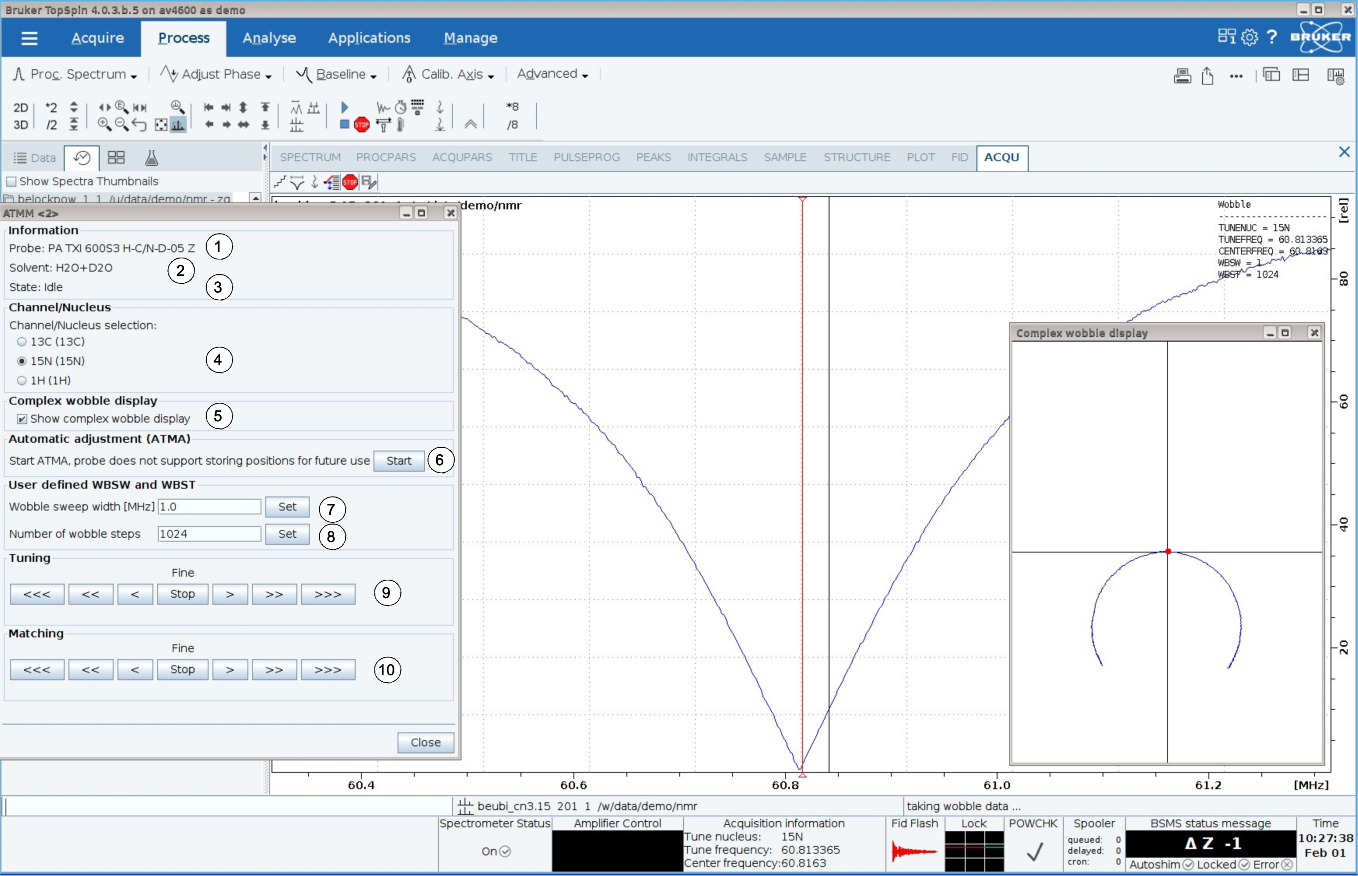Screen dimensions: 1358x876
Task: Click the Number of wobble steps field
Action: click(x=209, y=534)
